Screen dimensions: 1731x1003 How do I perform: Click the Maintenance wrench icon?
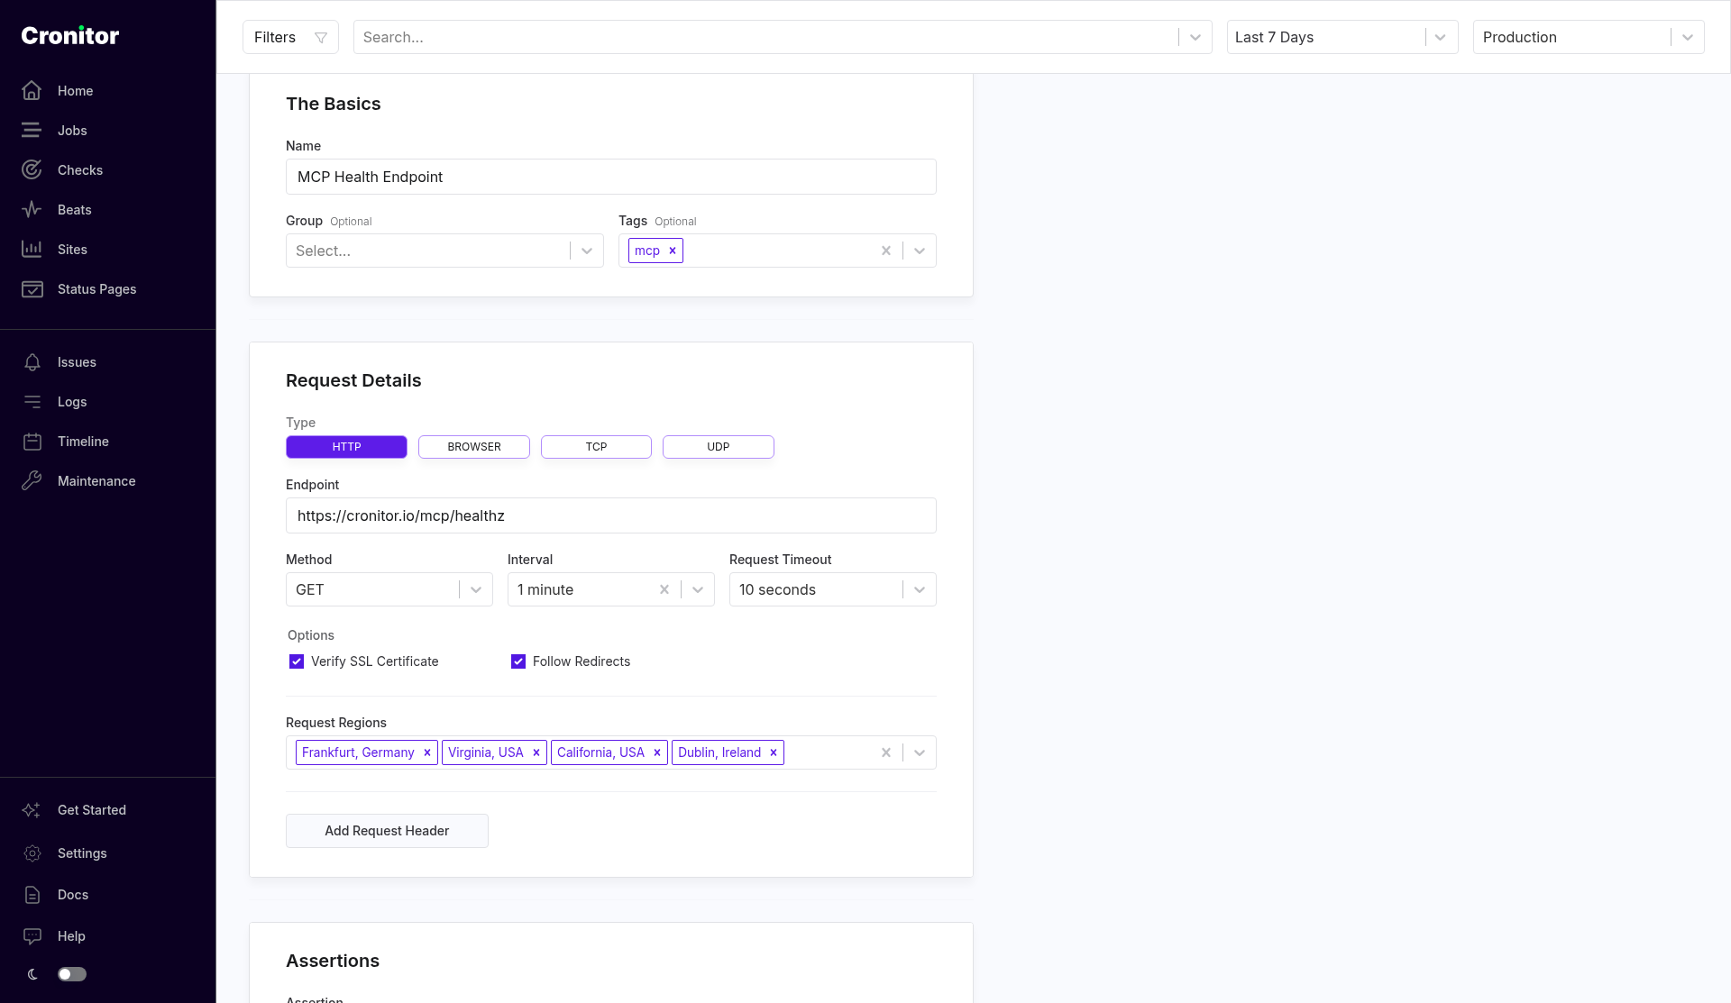click(32, 481)
